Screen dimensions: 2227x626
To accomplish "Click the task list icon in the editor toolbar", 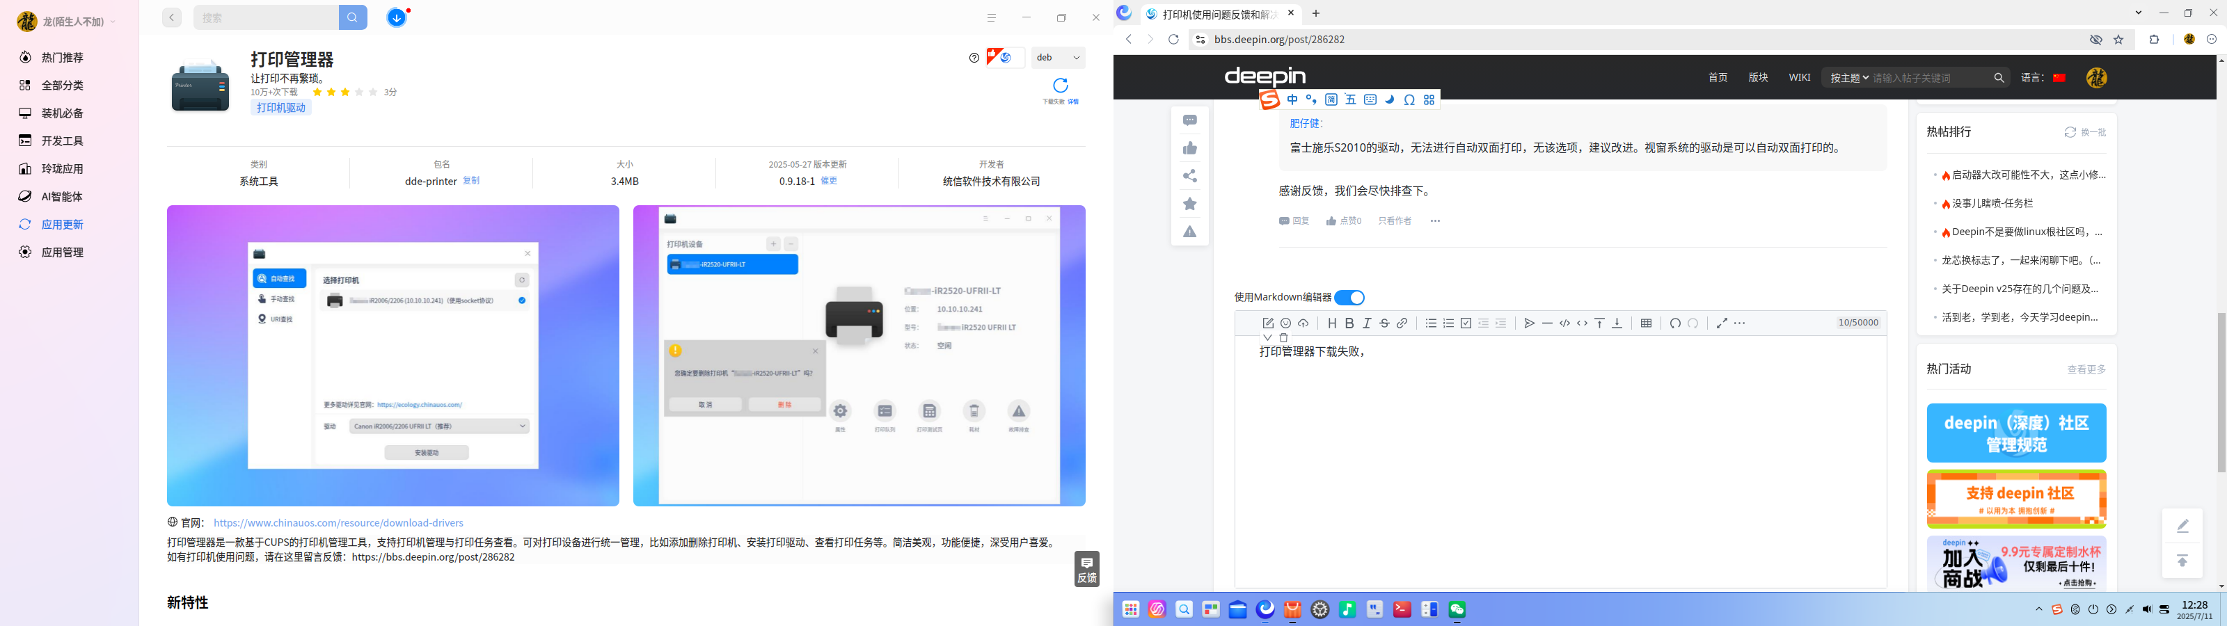I will coord(1466,323).
